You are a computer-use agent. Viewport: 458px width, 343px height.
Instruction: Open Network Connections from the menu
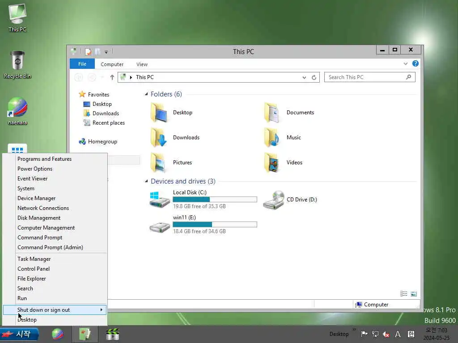55,208
